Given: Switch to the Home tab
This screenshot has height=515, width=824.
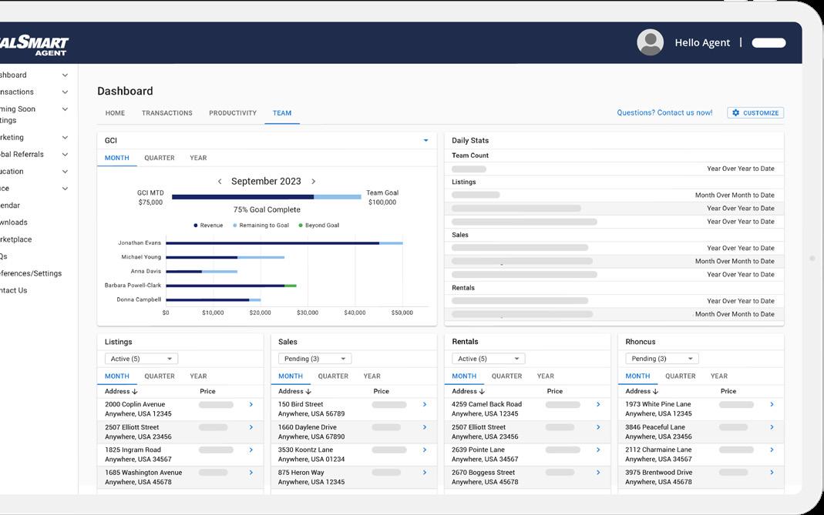Looking at the screenshot, I should pos(115,113).
